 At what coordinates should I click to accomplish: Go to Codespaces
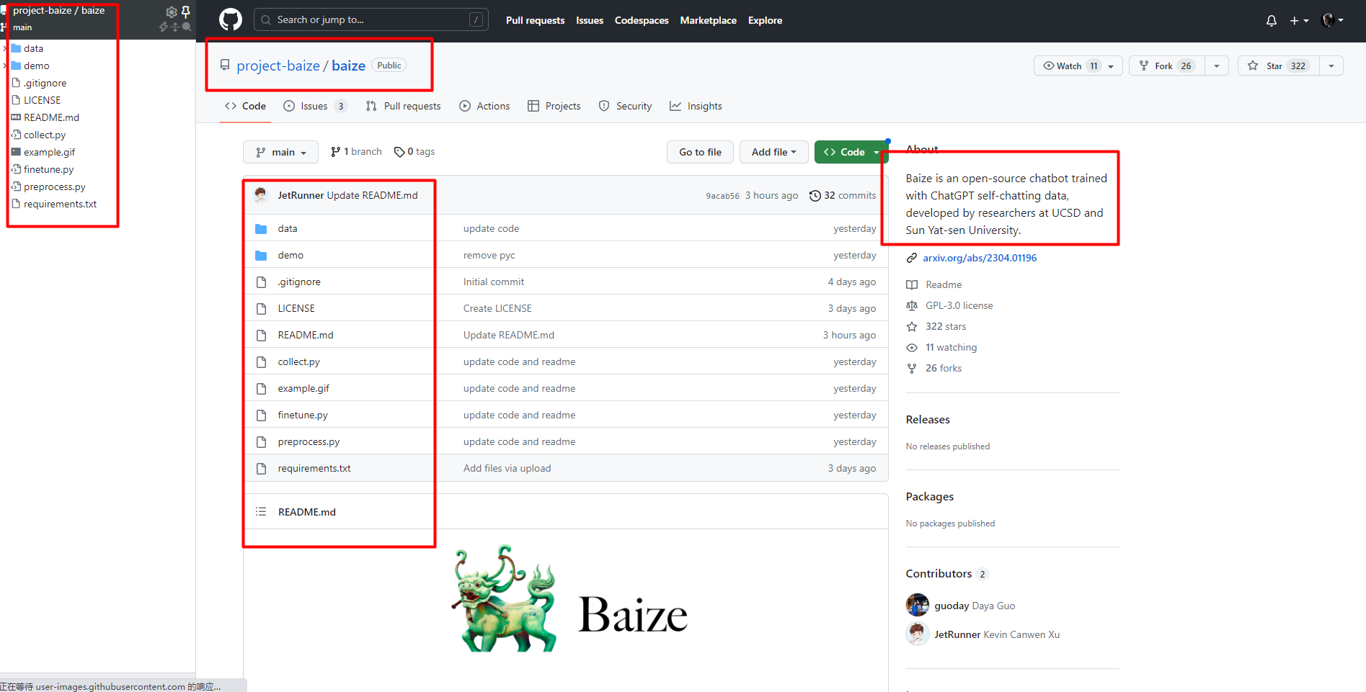(x=642, y=20)
